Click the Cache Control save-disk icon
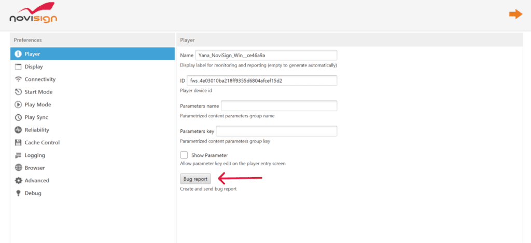The image size is (531, 243). coord(18,142)
